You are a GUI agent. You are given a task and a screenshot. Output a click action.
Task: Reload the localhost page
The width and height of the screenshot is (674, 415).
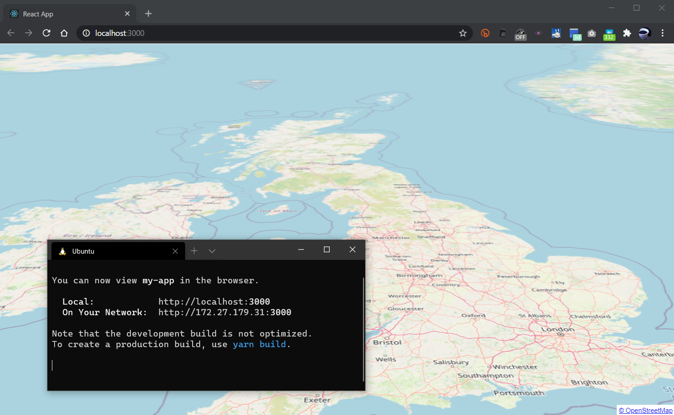pyautogui.click(x=47, y=33)
